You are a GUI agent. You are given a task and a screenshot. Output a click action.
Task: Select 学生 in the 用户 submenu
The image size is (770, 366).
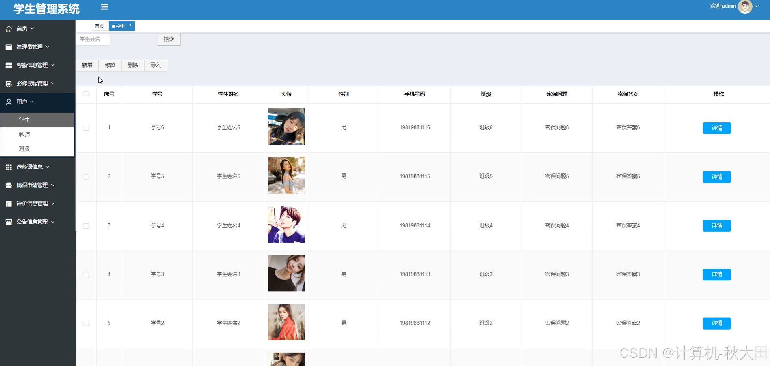tap(37, 120)
